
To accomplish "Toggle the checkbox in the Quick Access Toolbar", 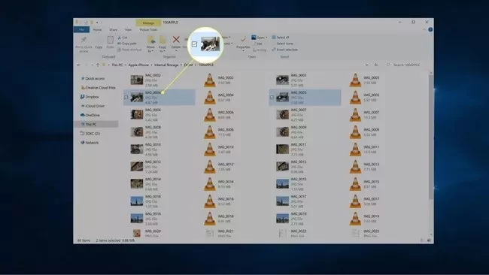I will [x=86, y=23].
